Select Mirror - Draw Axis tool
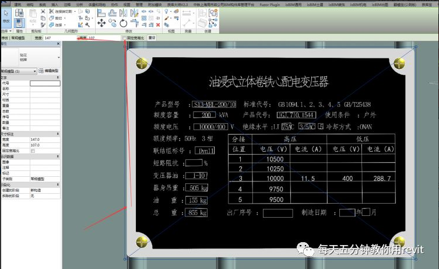439x269 pixels. tap(134, 13)
